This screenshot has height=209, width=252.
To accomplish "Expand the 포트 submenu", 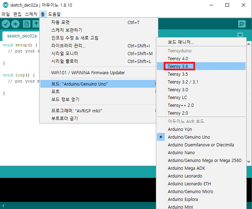I will click(x=98, y=92).
